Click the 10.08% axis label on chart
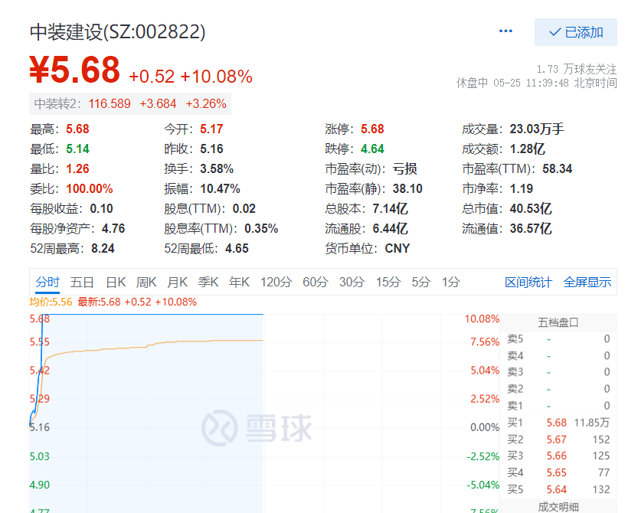638x513 pixels. pos(482,319)
